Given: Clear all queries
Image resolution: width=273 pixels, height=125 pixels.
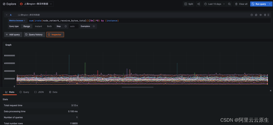Looking at the screenshot, I should click(x=241, y=4).
